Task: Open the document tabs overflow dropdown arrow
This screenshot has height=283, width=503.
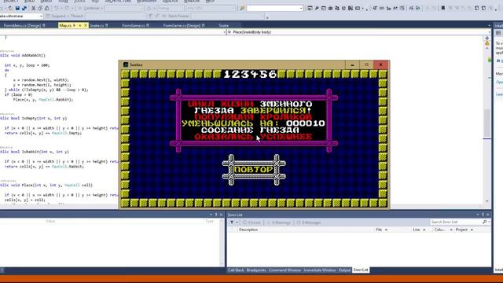Action: (489, 26)
